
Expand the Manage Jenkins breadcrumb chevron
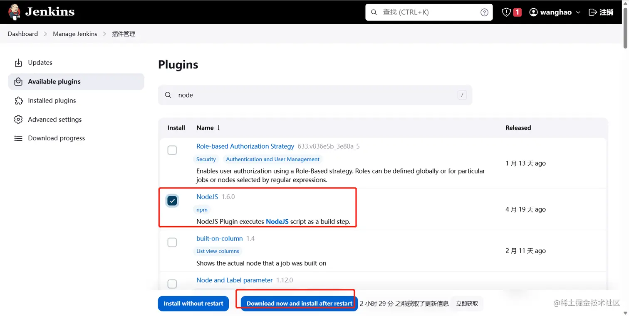(104, 34)
